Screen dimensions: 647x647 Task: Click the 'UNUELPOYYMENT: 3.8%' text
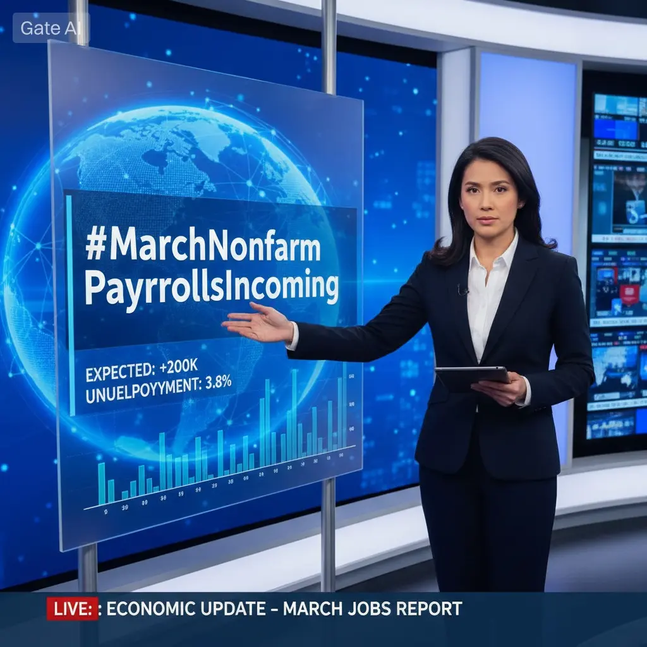click(x=159, y=389)
